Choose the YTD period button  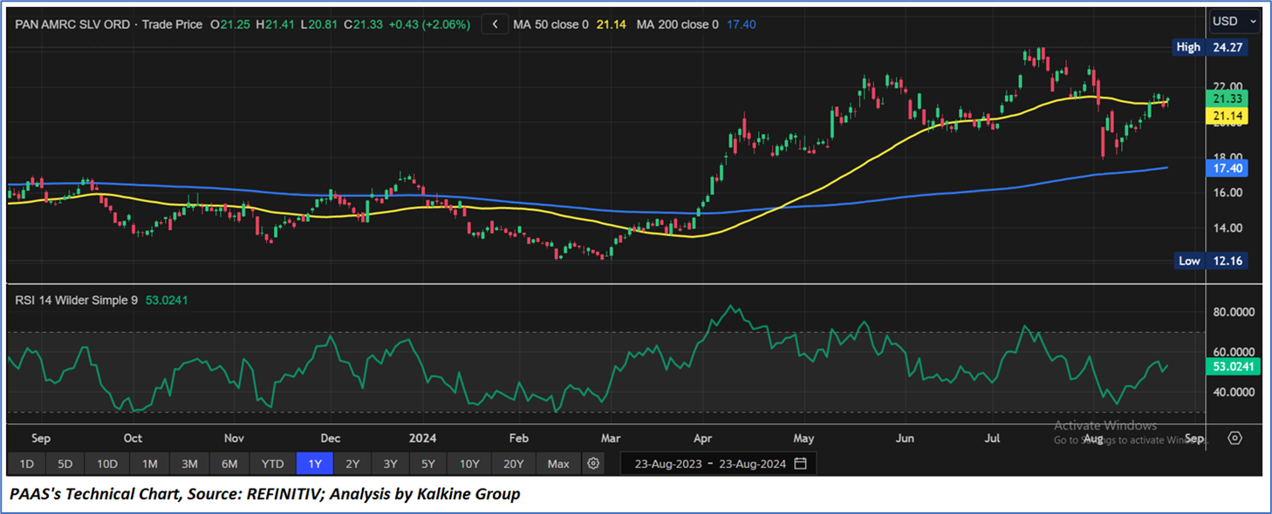pyautogui.click(x=273, y=463)
